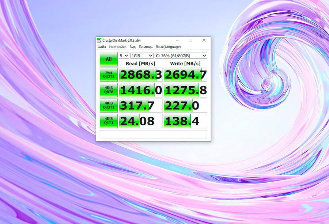Start the Seq Q32T1 test
Image resolution: width=329 pixels, height=224 pixels.
coord(109,75)
